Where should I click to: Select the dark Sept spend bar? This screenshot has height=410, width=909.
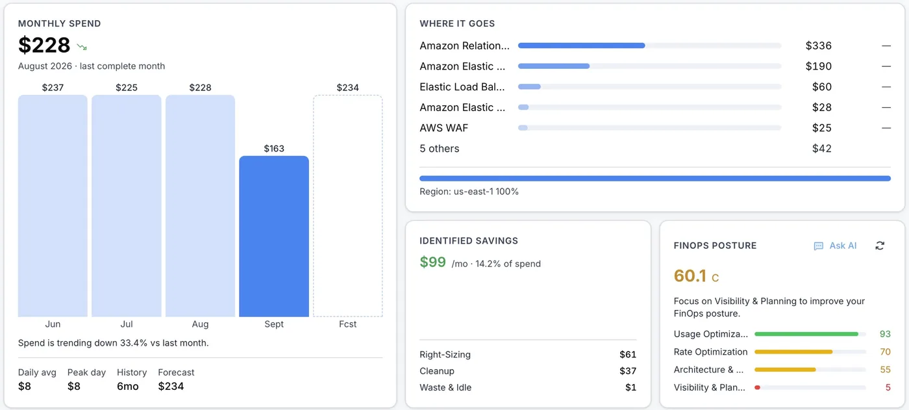coord(274,237)
